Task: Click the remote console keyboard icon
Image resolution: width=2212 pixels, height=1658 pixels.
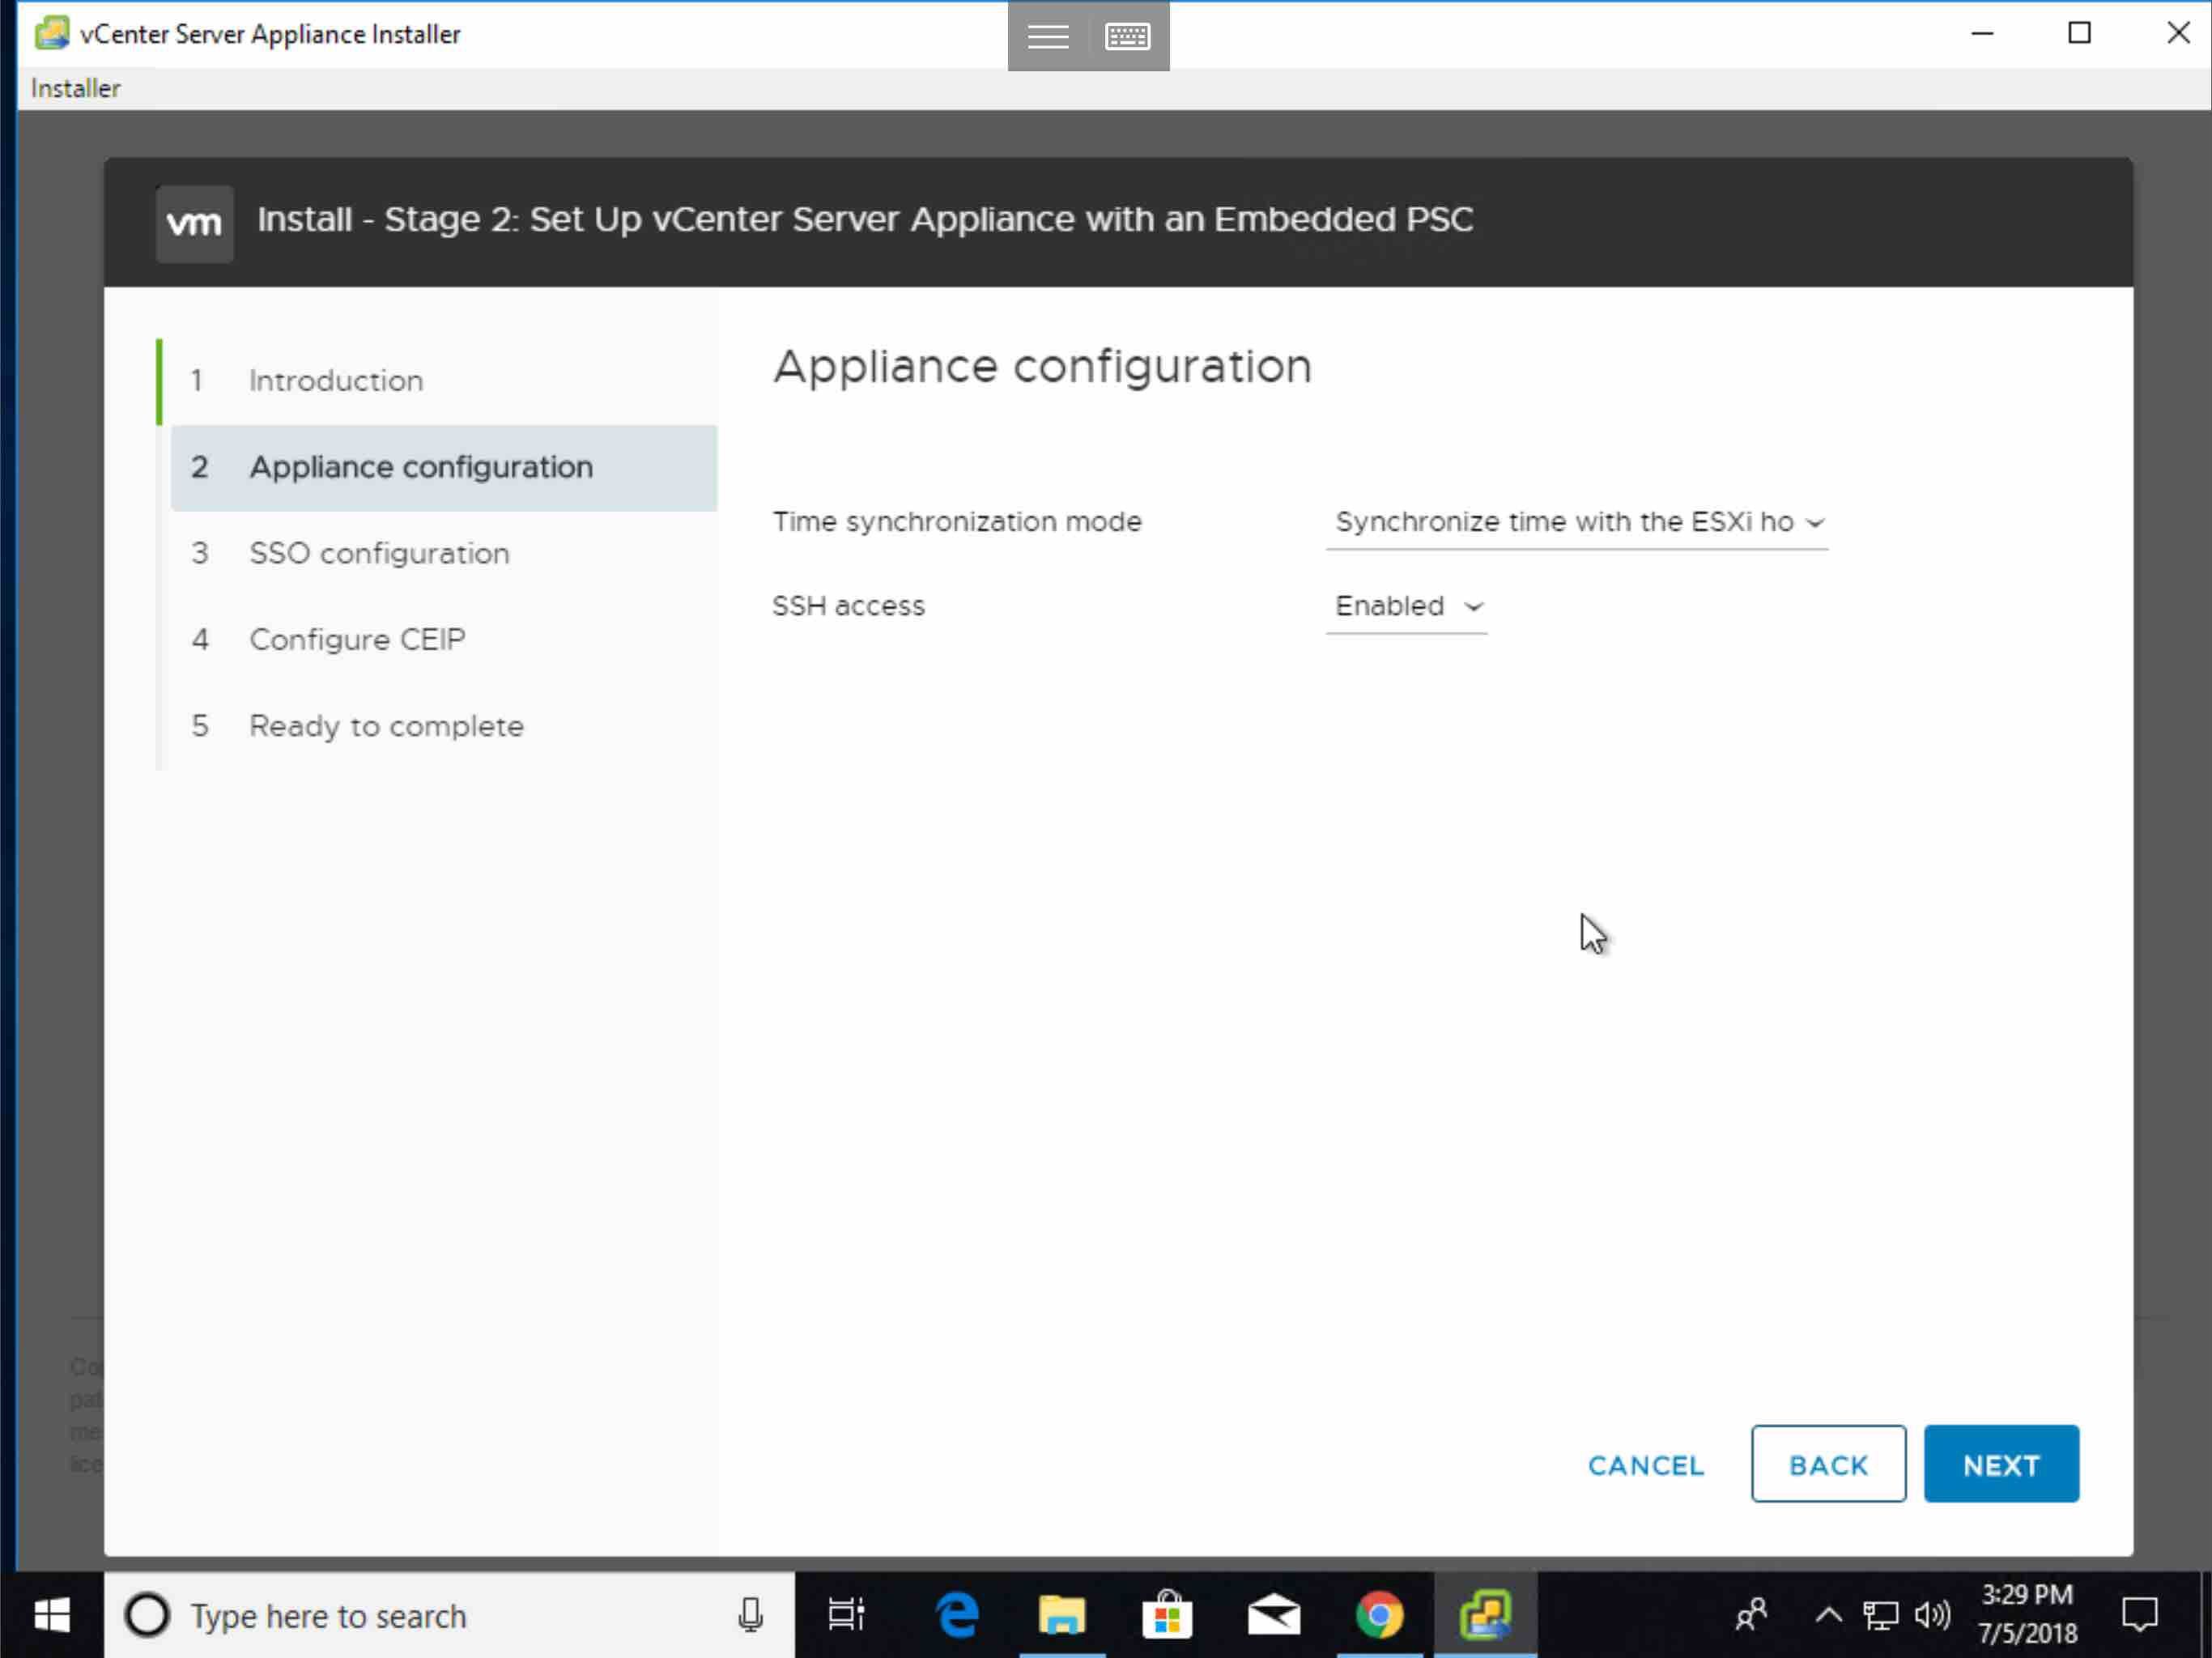Action: tap(1128, 36)
